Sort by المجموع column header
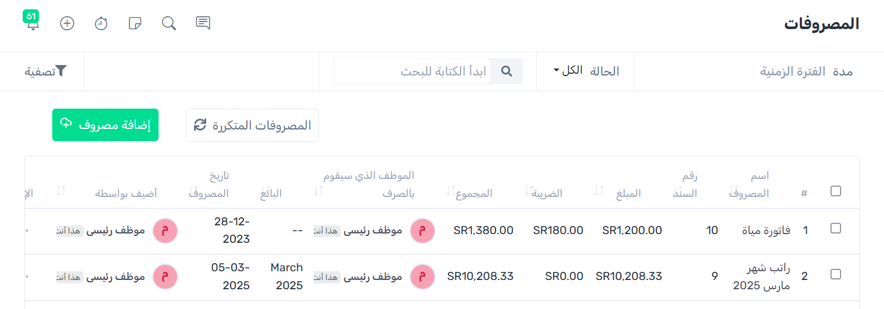The image size is (884, 309). [x=474, y=193]
